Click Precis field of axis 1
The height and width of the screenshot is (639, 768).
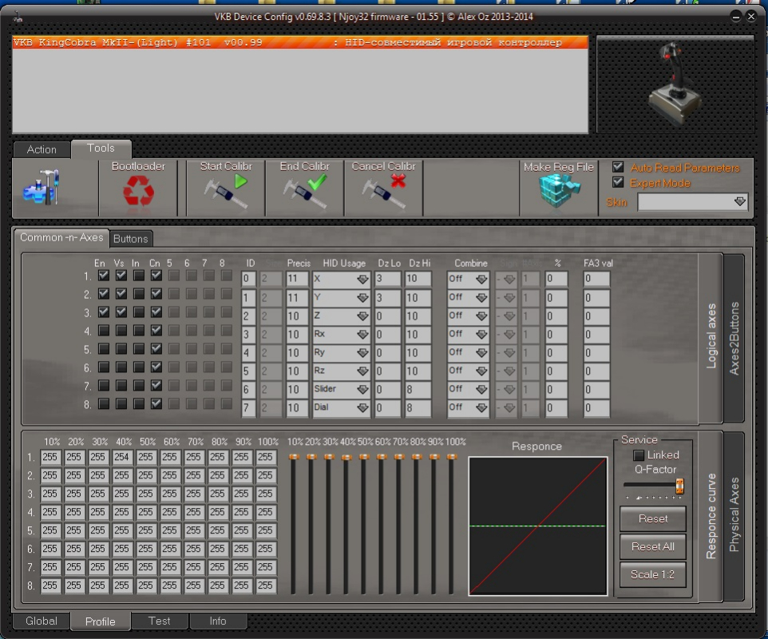coord(297,280)
